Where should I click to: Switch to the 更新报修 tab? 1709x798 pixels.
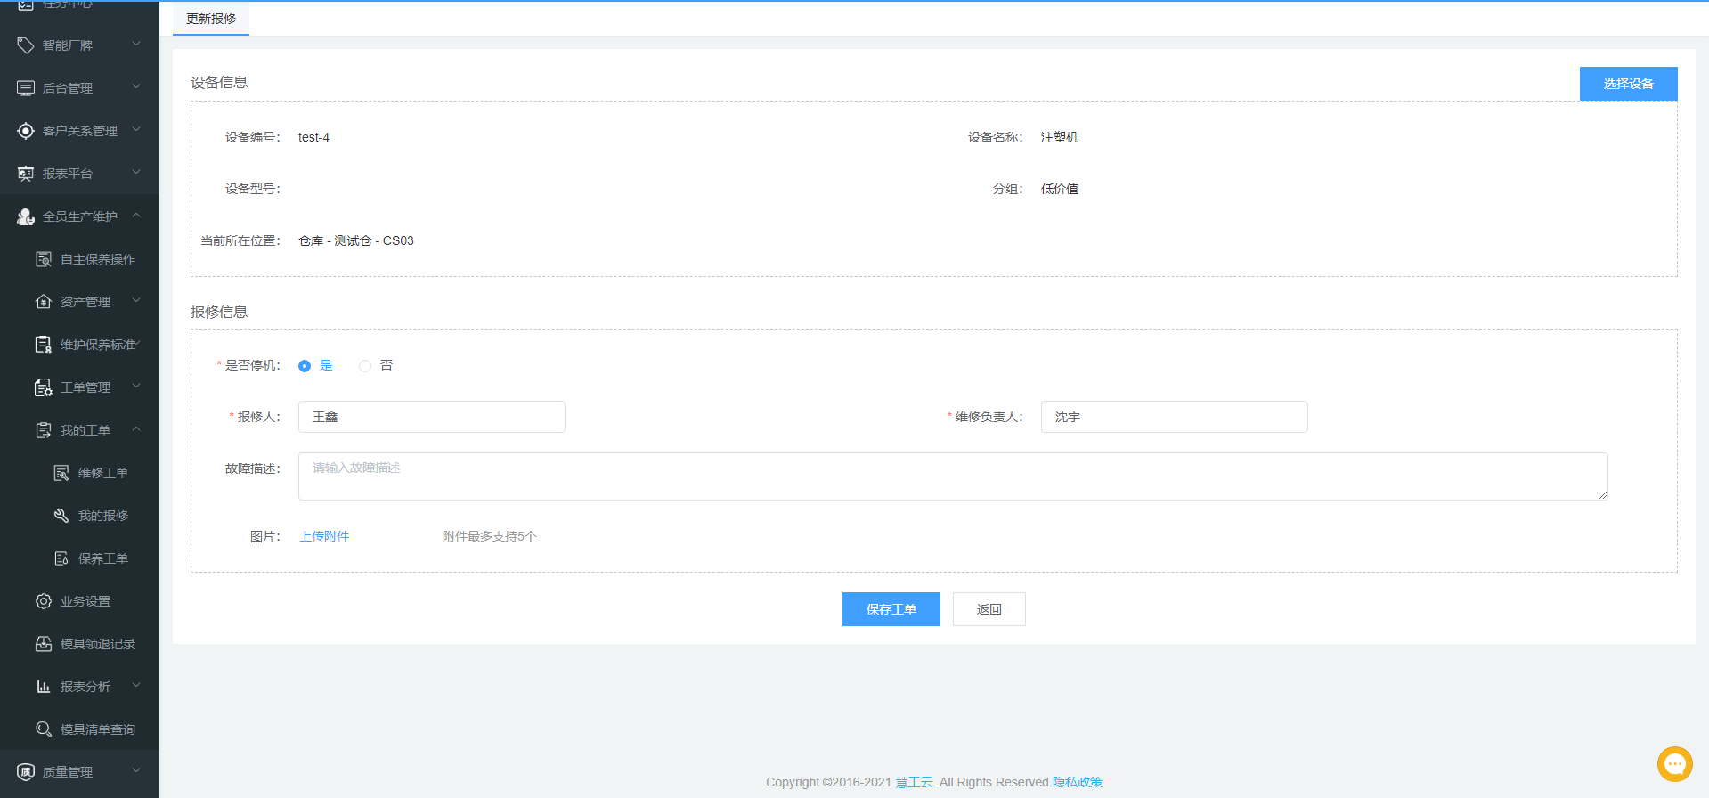tap(211, 19)
